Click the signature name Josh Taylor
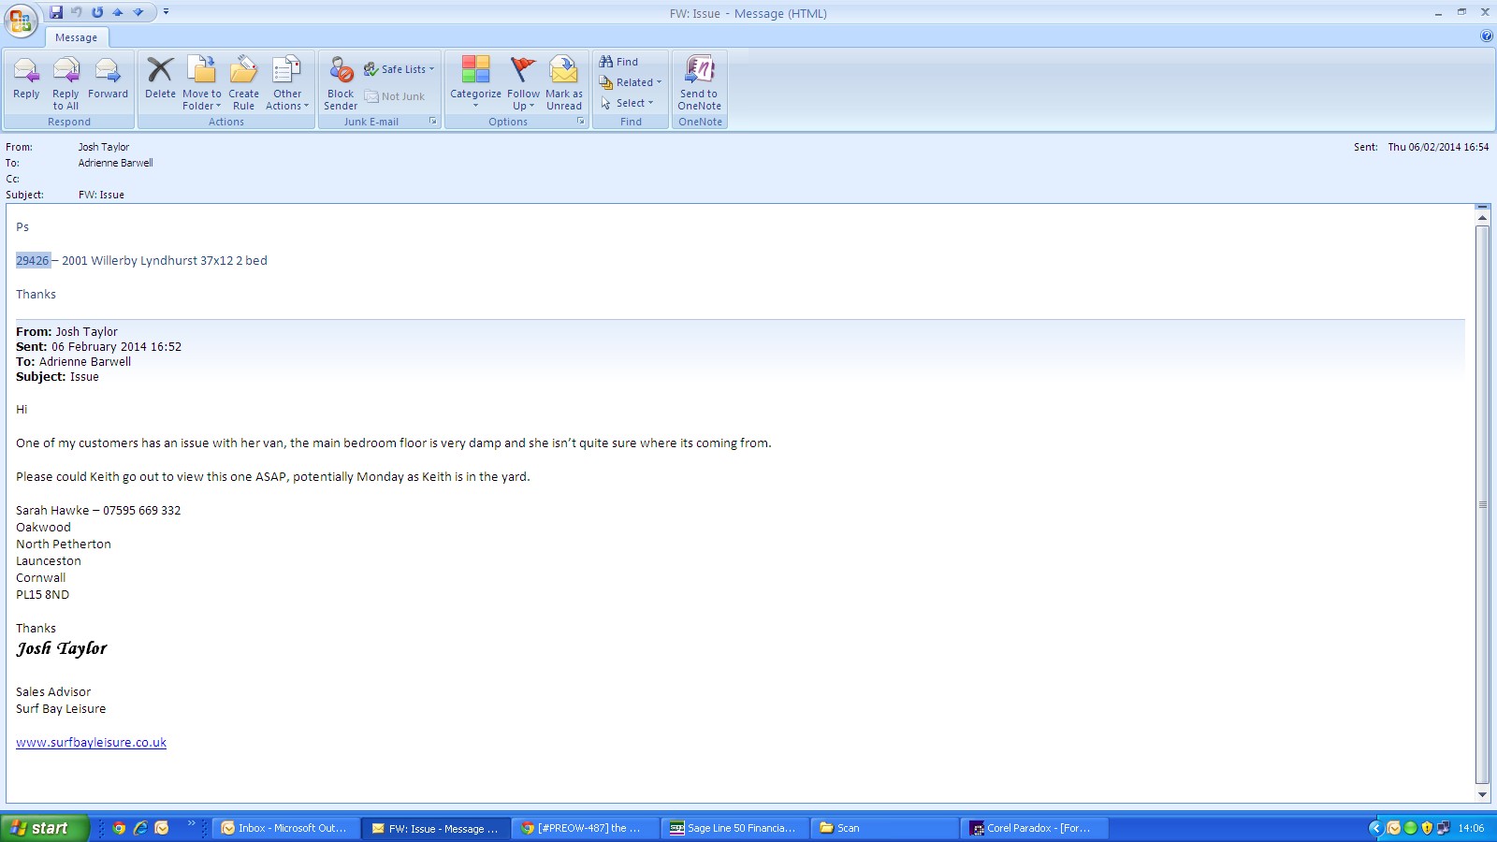 [62, 648]
